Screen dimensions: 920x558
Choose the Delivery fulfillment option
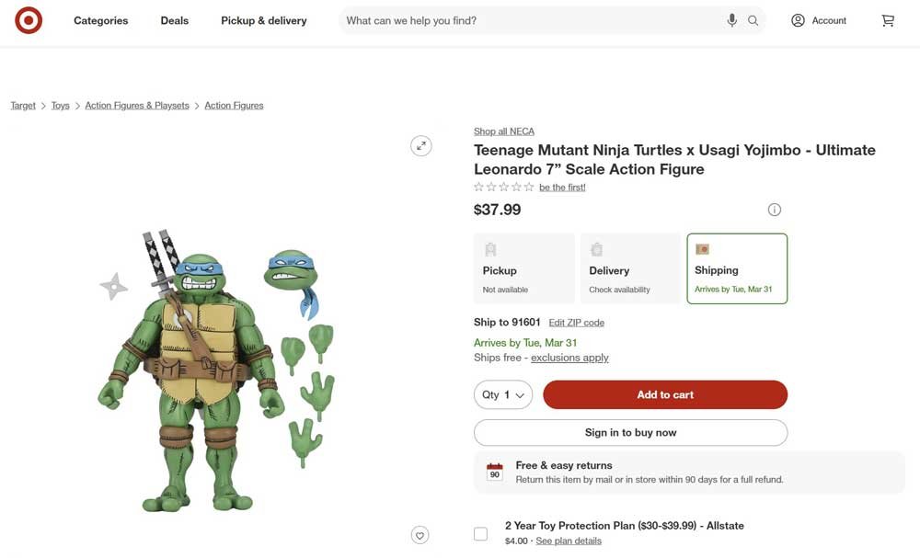630,268
